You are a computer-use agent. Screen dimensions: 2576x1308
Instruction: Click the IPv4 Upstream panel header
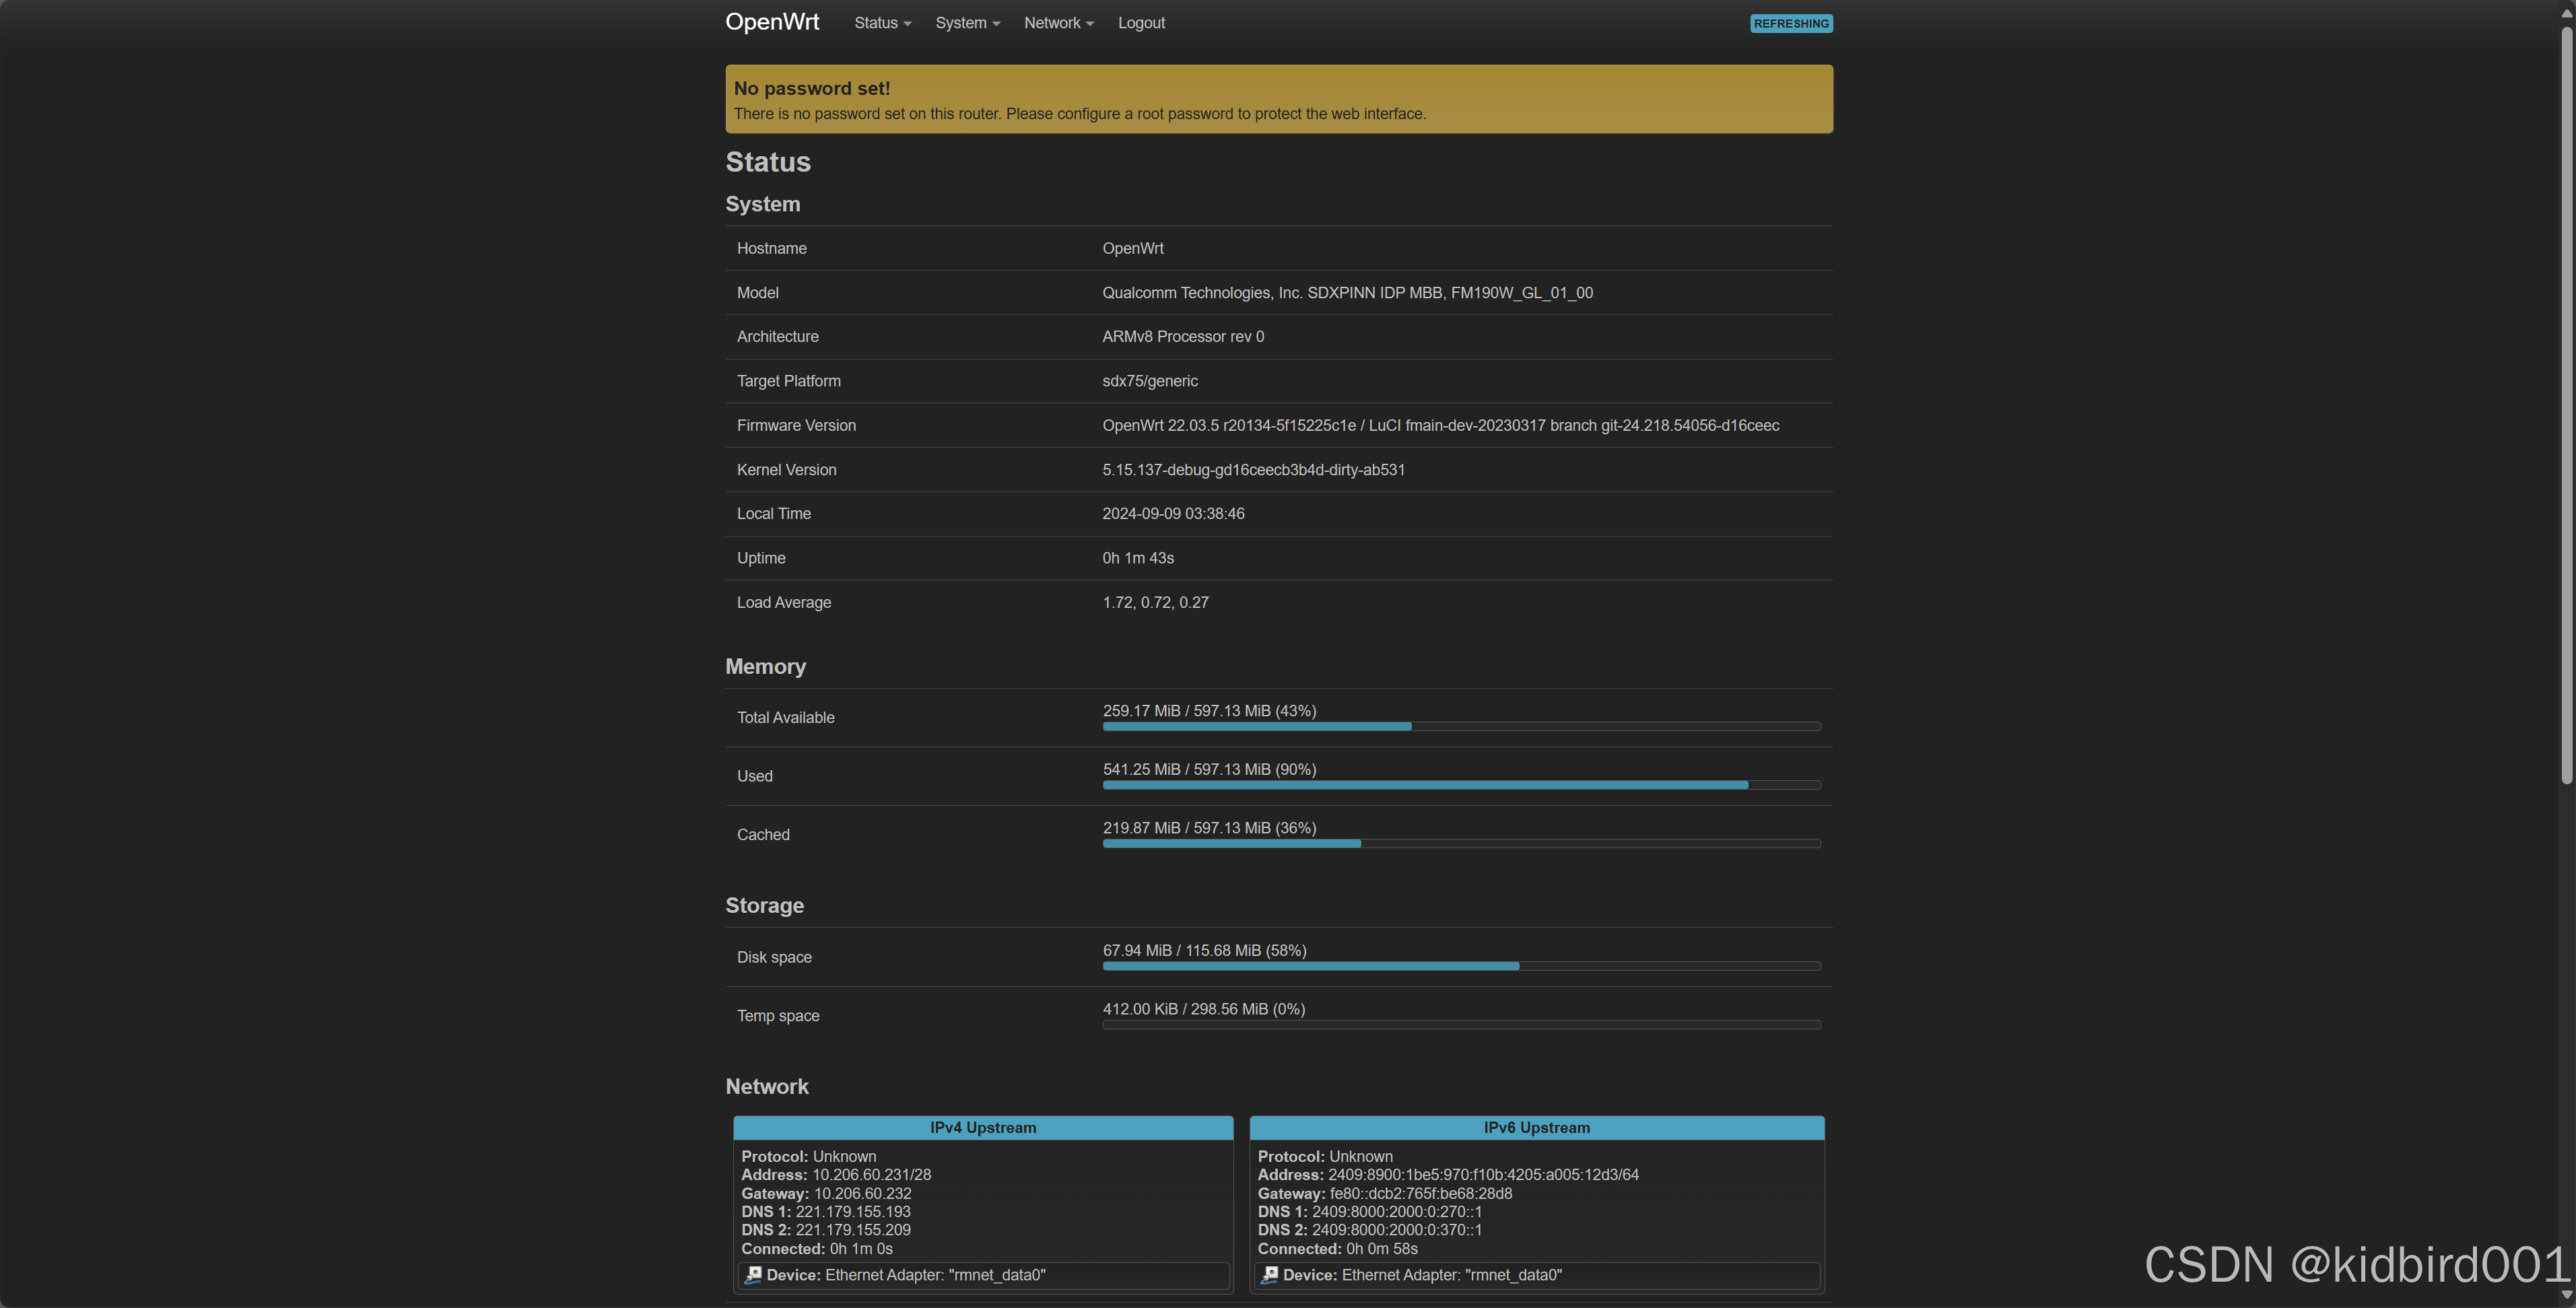[982, 1127]
